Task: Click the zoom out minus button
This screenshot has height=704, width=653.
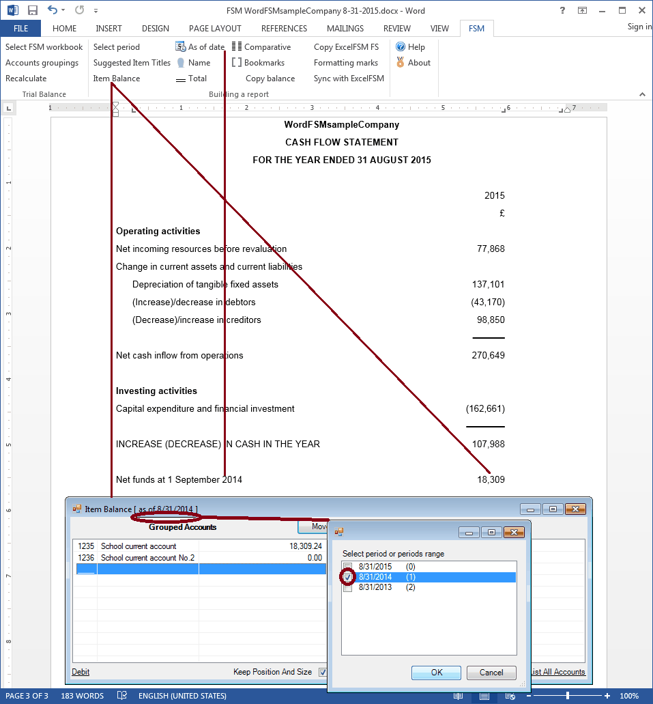Action: tap(529, 696)
